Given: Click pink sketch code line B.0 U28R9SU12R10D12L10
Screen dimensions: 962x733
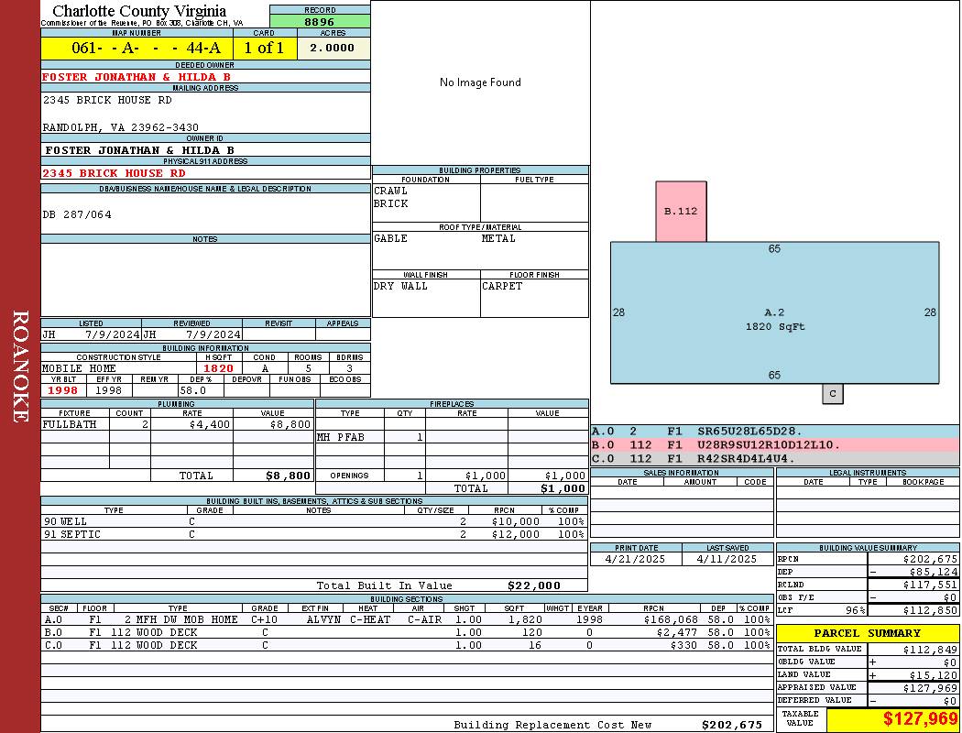Looking at the screenshot, I should pyautogui.click(x=775, y=444).
